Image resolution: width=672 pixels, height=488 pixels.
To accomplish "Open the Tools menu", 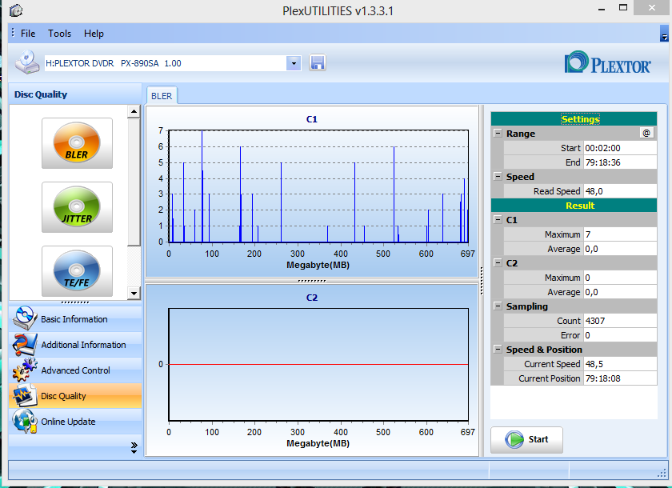I will tap(59, 34).
